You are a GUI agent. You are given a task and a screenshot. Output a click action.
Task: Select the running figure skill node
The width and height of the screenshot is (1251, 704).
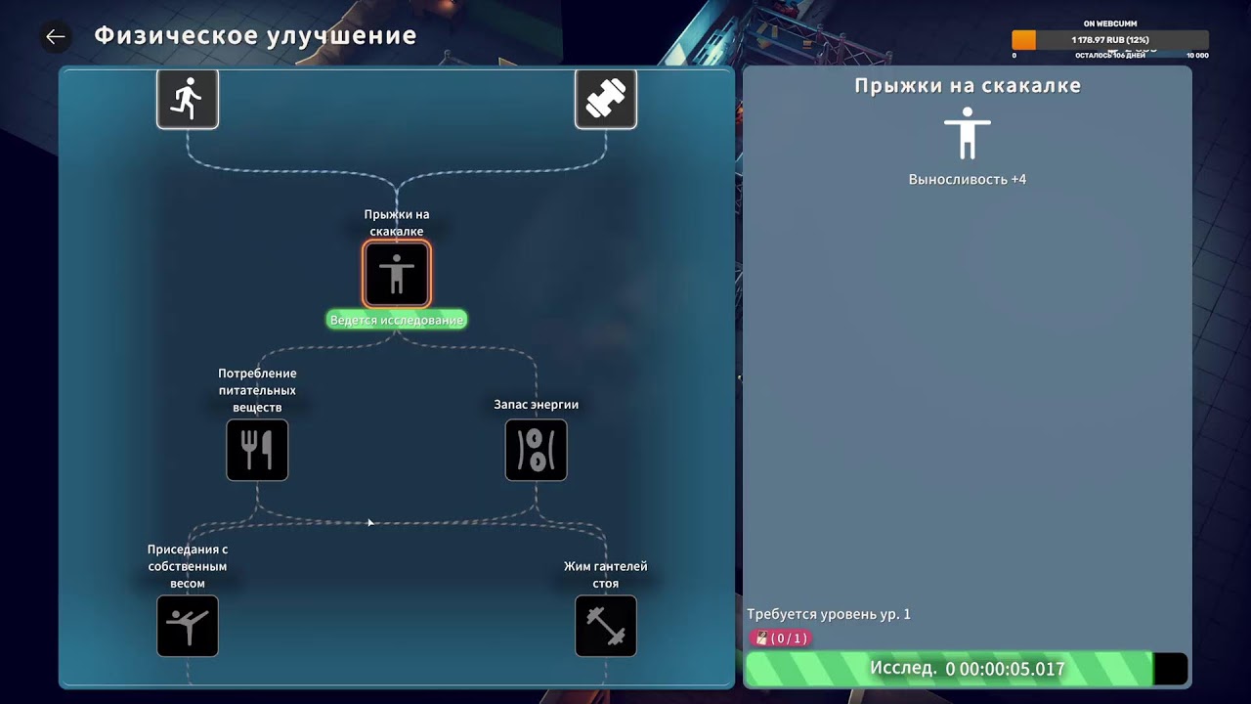tap(188, 98)
